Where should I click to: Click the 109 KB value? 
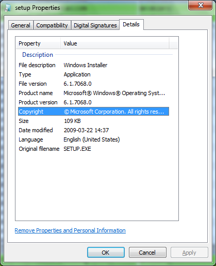(72, 121)
